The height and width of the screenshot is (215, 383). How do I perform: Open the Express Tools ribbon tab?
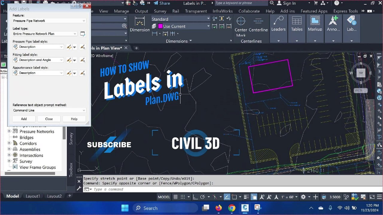346,11
